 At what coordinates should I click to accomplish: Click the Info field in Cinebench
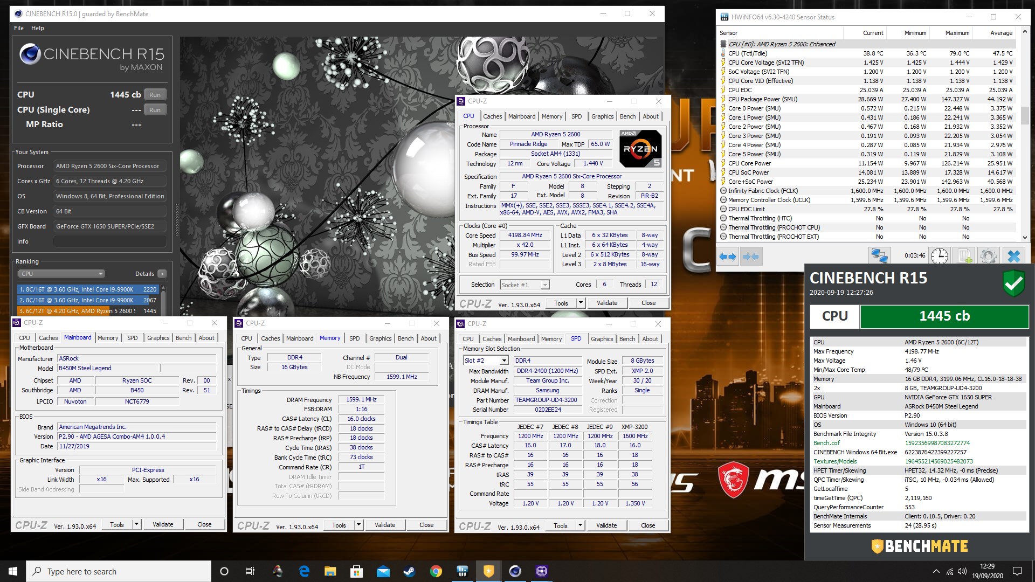click(x=110, y=241)
